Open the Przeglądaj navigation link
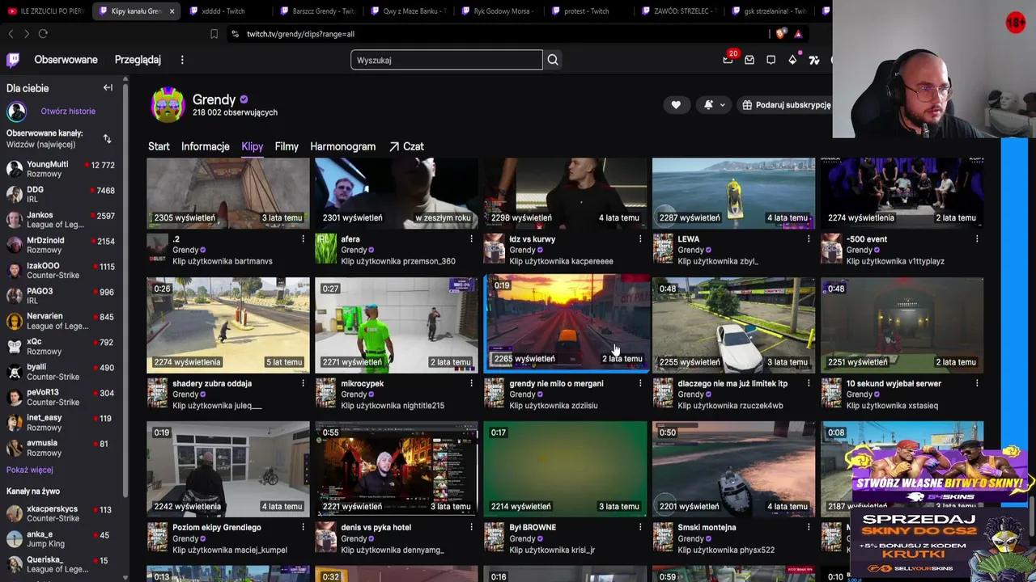 pos(138,60)
